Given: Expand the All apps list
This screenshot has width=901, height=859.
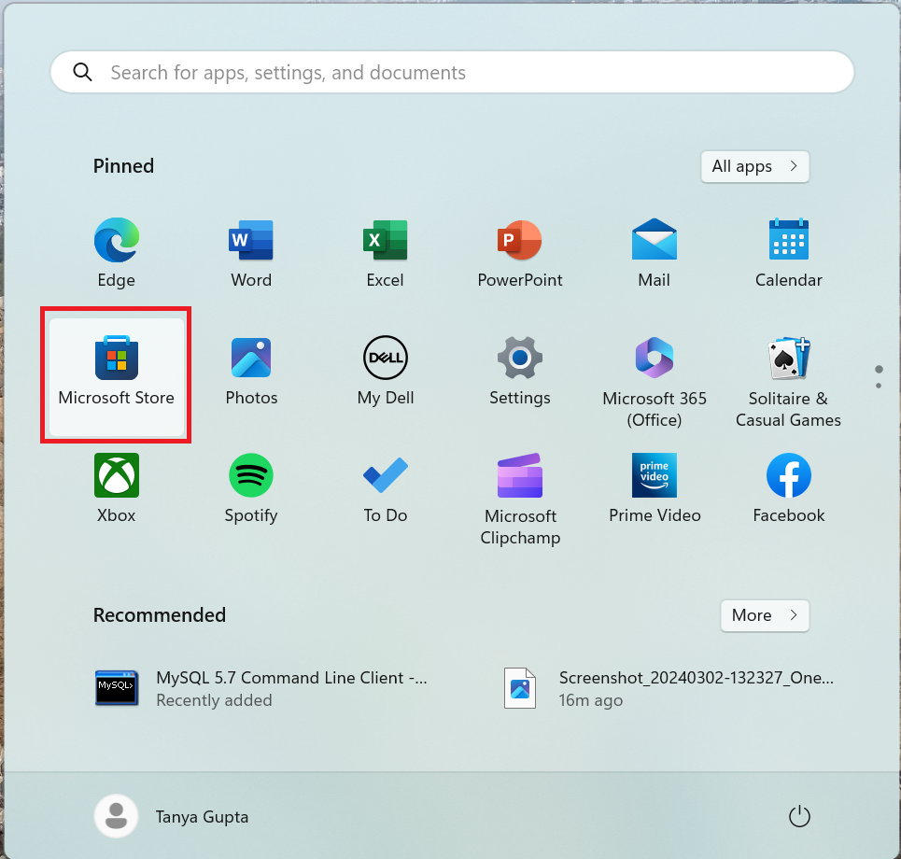Looking at the screenshot, I should click(x=754, y=167).
